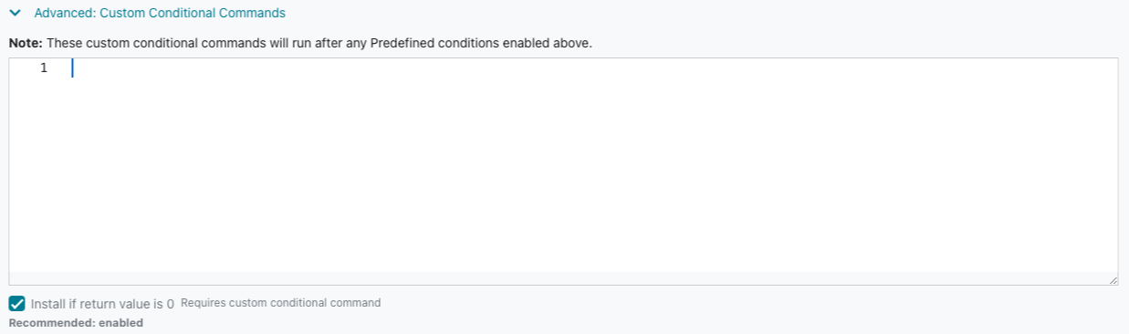Uncheck Install if return value is 0
The width and height of the screenshot is (1129, 334).
click(x=16, y=304)
